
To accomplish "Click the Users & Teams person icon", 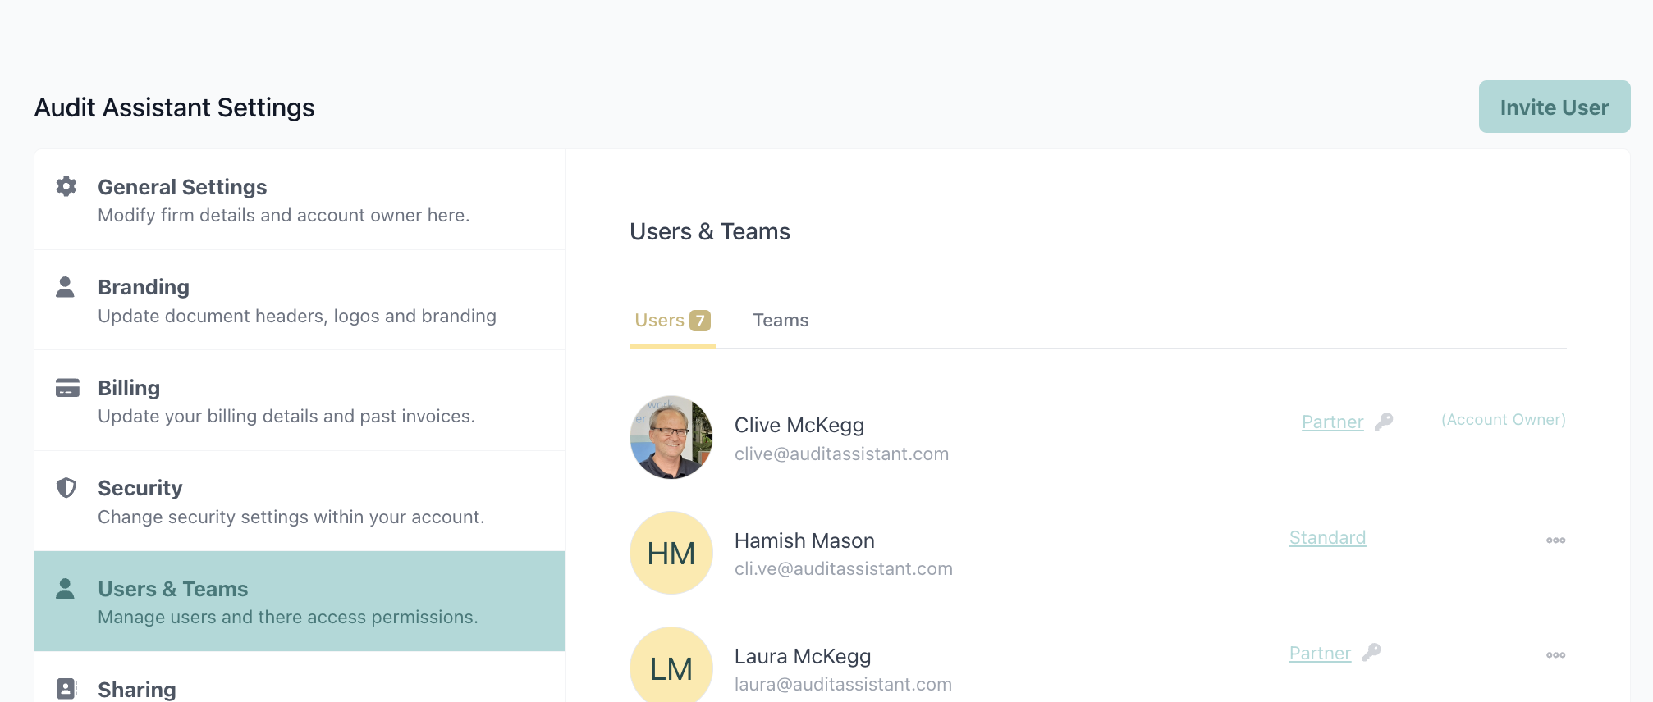I will tap(65, 588).
